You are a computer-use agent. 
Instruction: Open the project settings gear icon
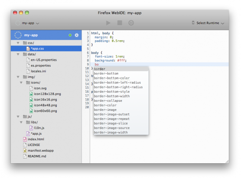(77, 35)
